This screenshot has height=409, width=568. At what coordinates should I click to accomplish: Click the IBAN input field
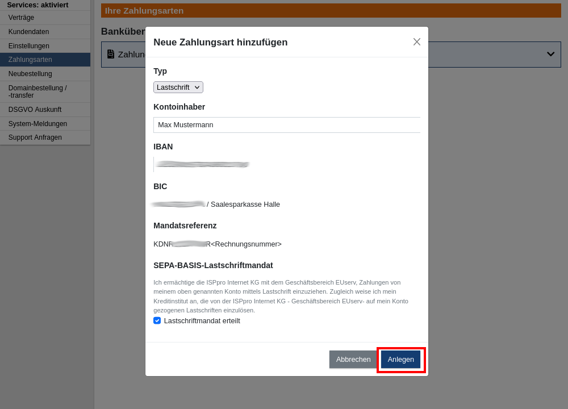point(287,165)
